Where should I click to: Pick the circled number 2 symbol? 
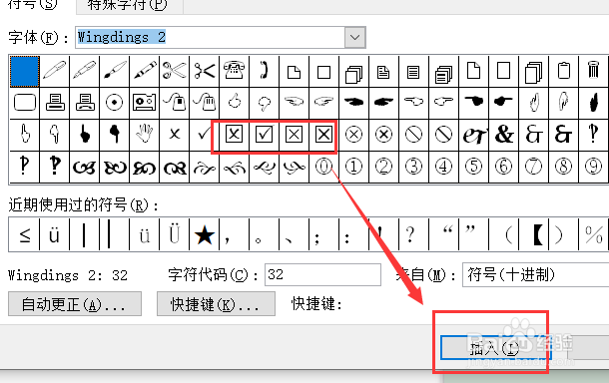383,167
